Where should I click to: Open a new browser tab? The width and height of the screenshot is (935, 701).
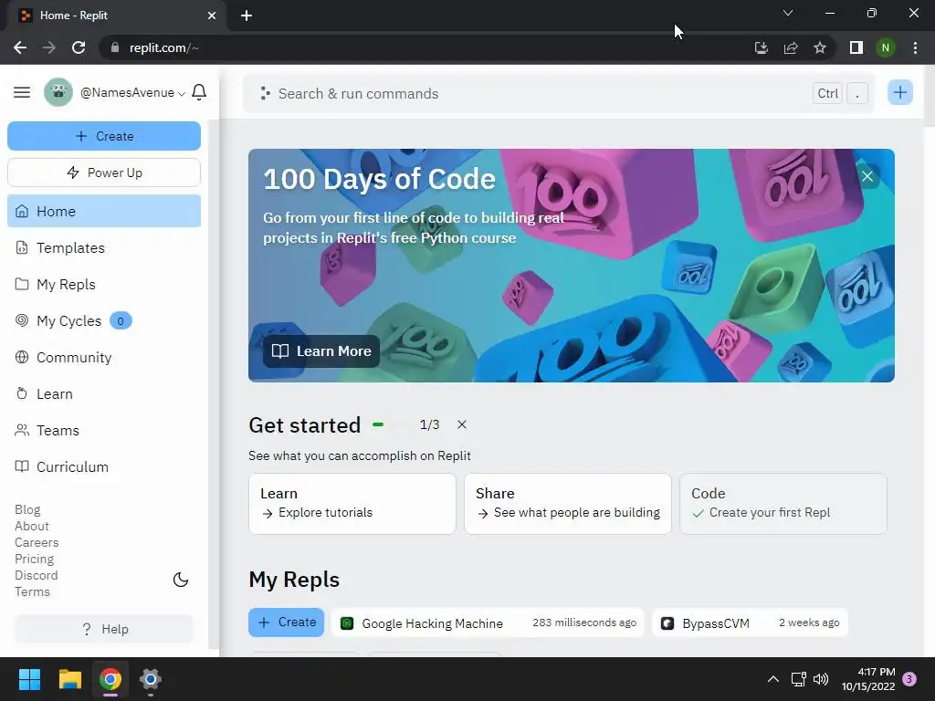247,16
